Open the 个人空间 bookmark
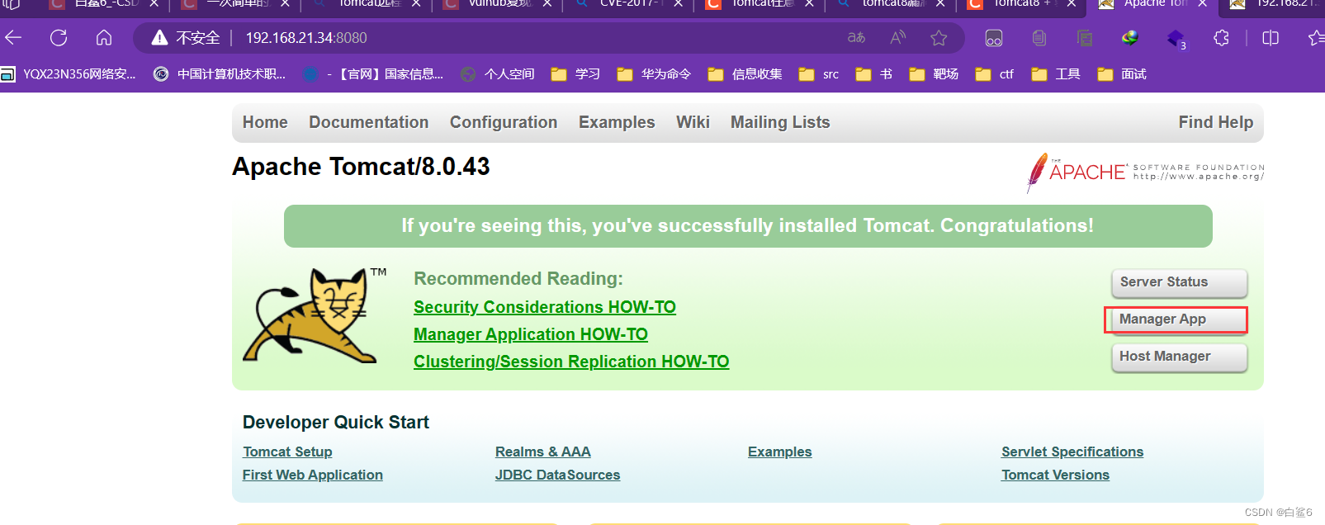Viewport: 1325px width, 525px height. [x=497, y=74]
